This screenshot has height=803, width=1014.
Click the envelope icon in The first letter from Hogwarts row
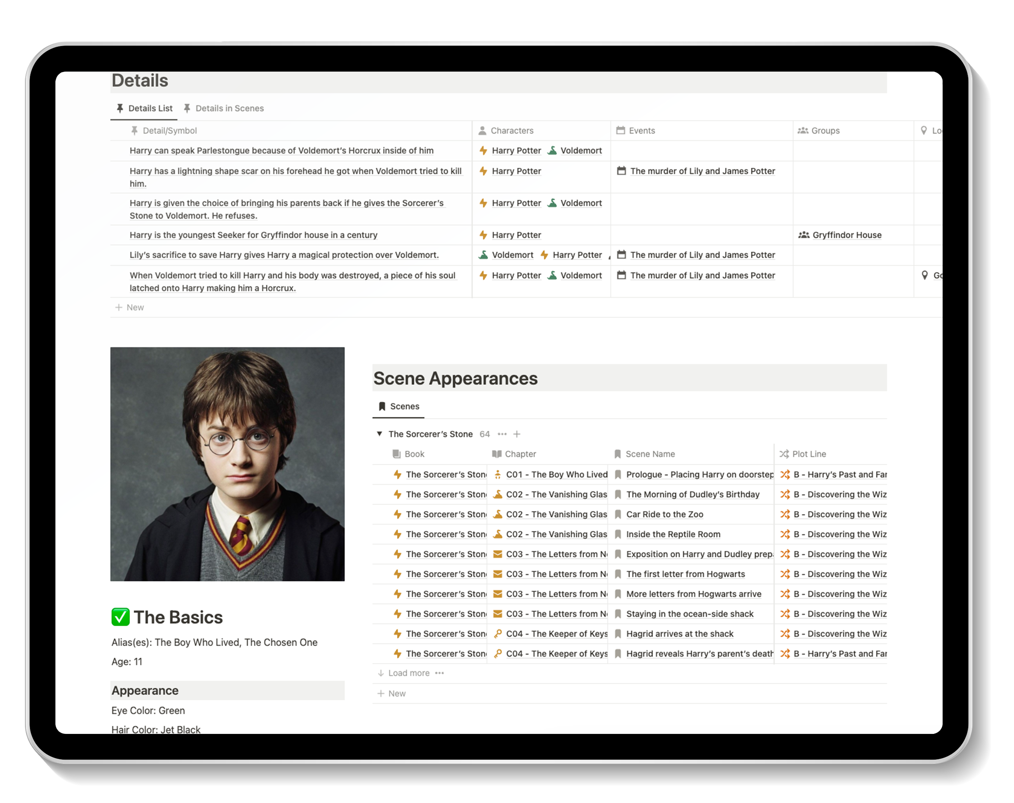[497, 574]
